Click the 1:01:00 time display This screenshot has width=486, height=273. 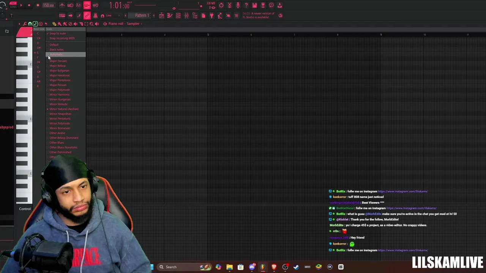tap(119, 6)
